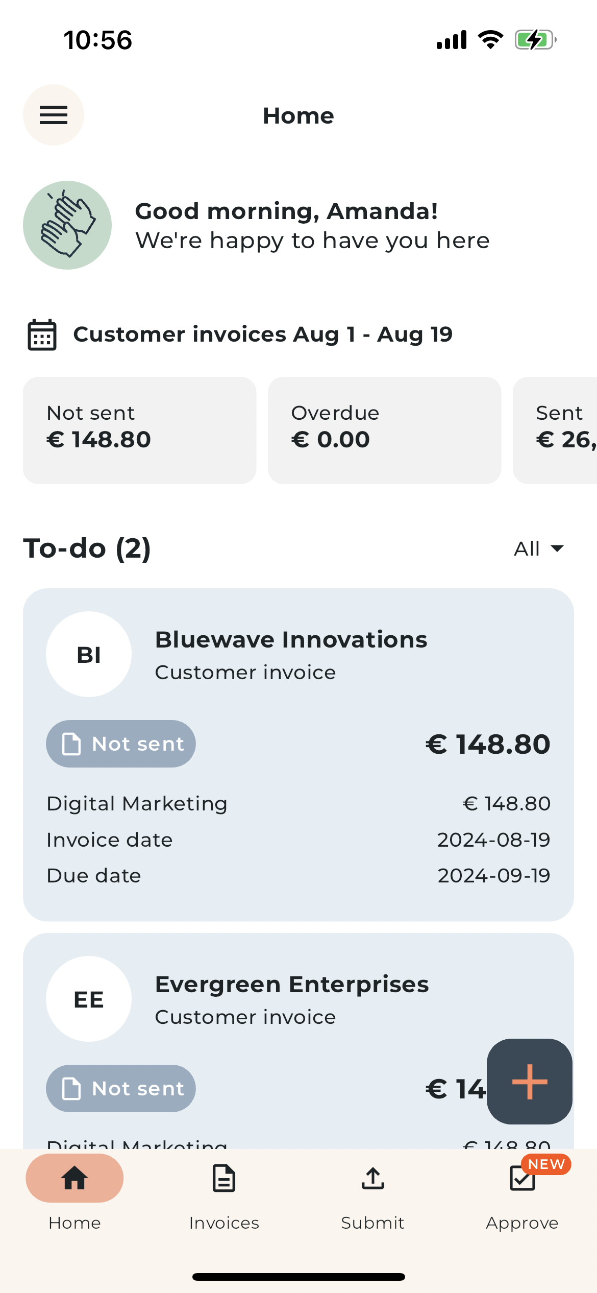Tap the EE initials avatar
Screen dimensions: 597x1293
coord(89,999)
